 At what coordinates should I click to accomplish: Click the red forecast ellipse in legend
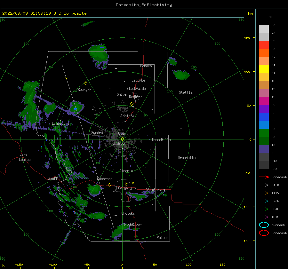tap(264, 233)
